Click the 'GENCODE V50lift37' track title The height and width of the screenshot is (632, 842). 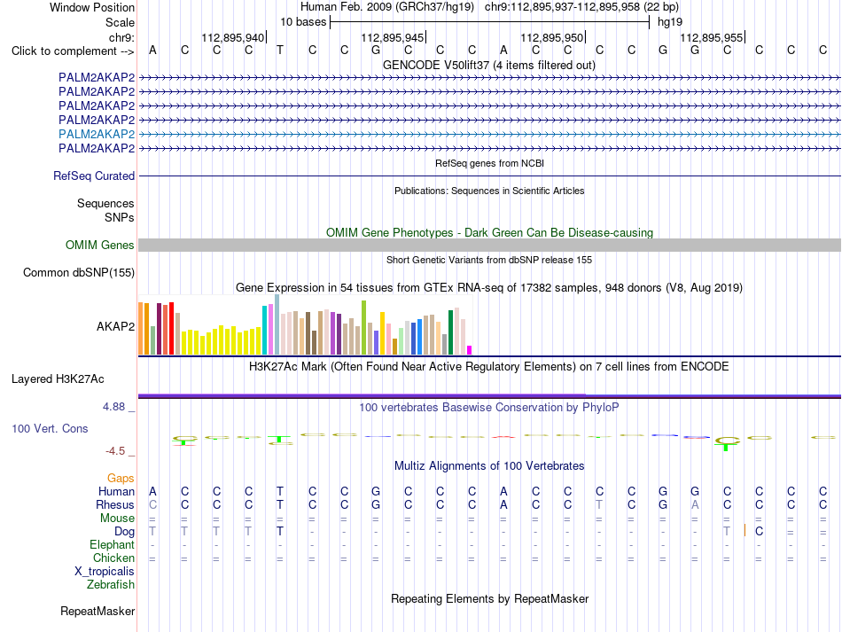click(436, 66)
